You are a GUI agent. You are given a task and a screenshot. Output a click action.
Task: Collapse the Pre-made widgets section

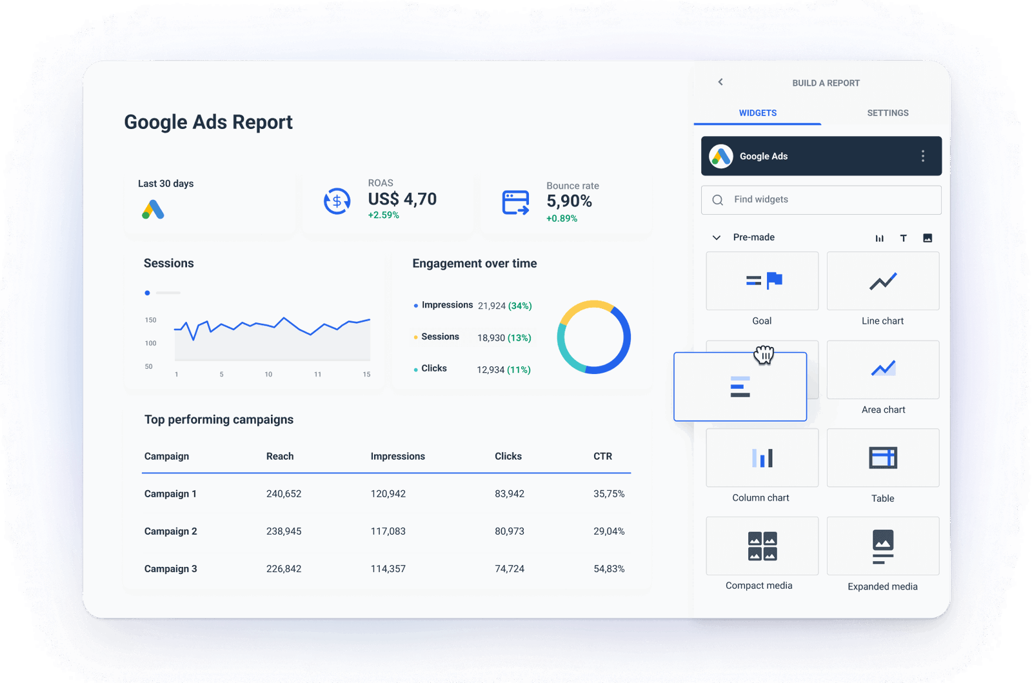click(716, 237)
